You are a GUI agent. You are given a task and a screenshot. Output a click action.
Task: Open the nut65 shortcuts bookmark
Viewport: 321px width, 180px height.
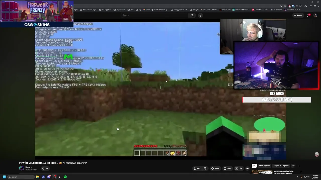click(x=160, y=10)
